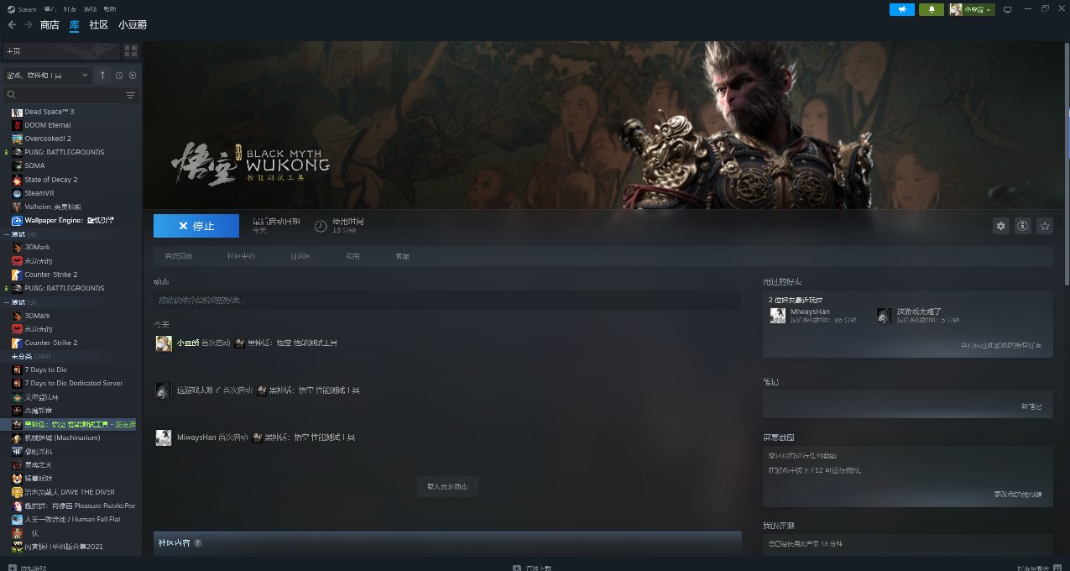
Task: Open community content help question mark
Action: (x=198, y=543)
